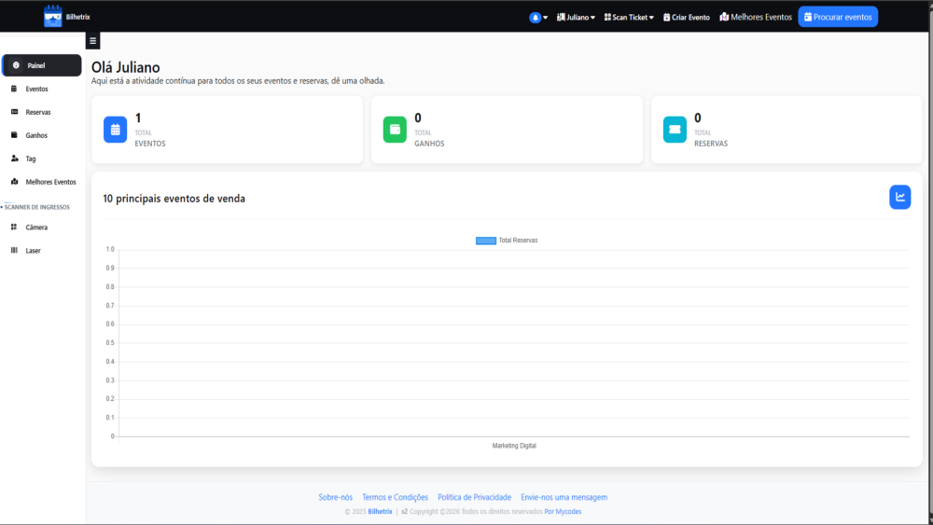Select Reservas in the sidebar menu

point(37,112)
